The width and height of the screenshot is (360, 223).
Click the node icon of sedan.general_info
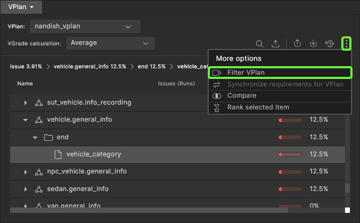(x=38, y=189)
